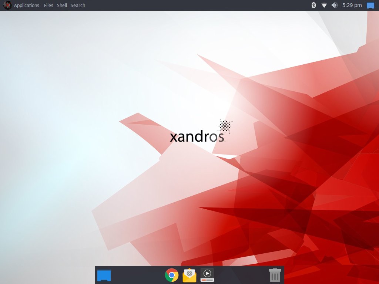Open the Trash in the dock
Viewport: 379px width, 284px height.
pyautogui.click(x=275, y=275)
